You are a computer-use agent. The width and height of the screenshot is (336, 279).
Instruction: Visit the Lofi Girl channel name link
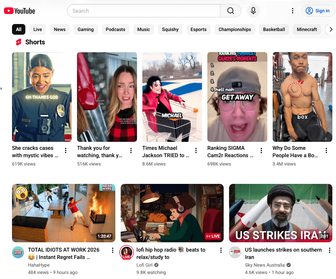[144, 265]
